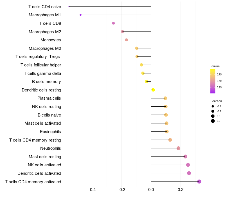Click the T cells CD4 naive data point
Screen dimensions: 225x197
pos(69,6)
